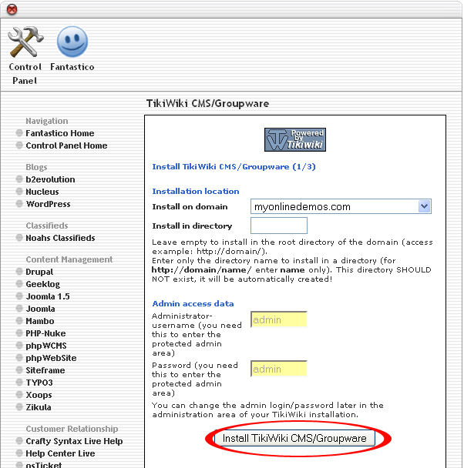Close the window with red X button
The height and width of the screenshot is (468, 464).
[x=12, y=9]
